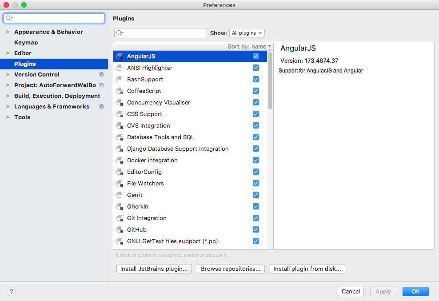Uncheck Concurrency Visualiser plugin
The height and width of the screenshot is (301, 439).
click(x=256, y=102)
